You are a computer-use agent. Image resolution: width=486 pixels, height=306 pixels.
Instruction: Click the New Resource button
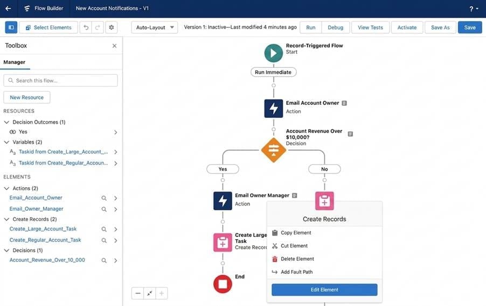26,97
